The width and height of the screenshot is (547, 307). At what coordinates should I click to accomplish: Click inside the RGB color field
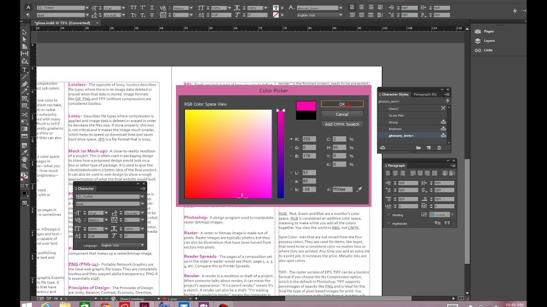(x=228, y=154)
